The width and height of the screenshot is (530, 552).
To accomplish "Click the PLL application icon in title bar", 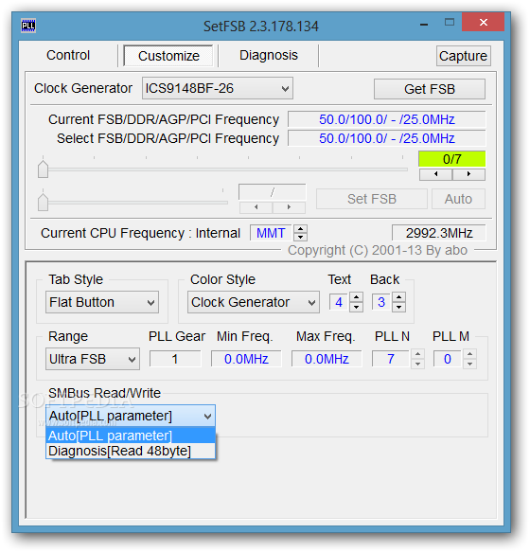I will point(28,26).
